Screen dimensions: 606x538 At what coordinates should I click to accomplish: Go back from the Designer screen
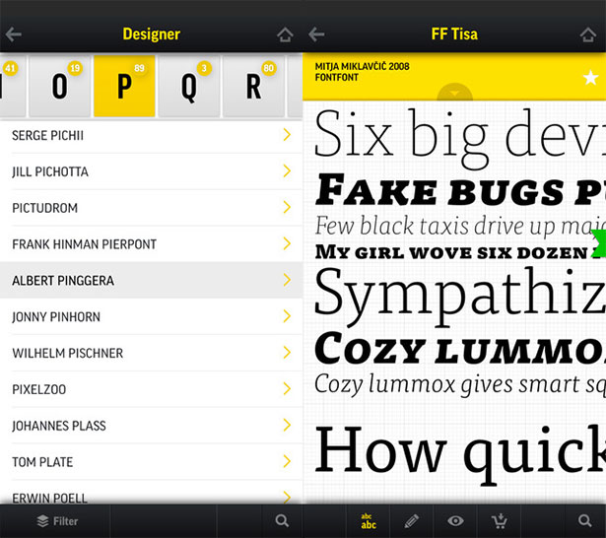point(14,34)
